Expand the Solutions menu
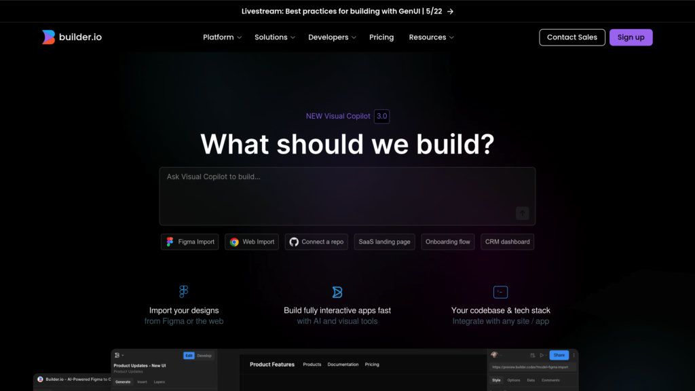 [x=274, y=37]
